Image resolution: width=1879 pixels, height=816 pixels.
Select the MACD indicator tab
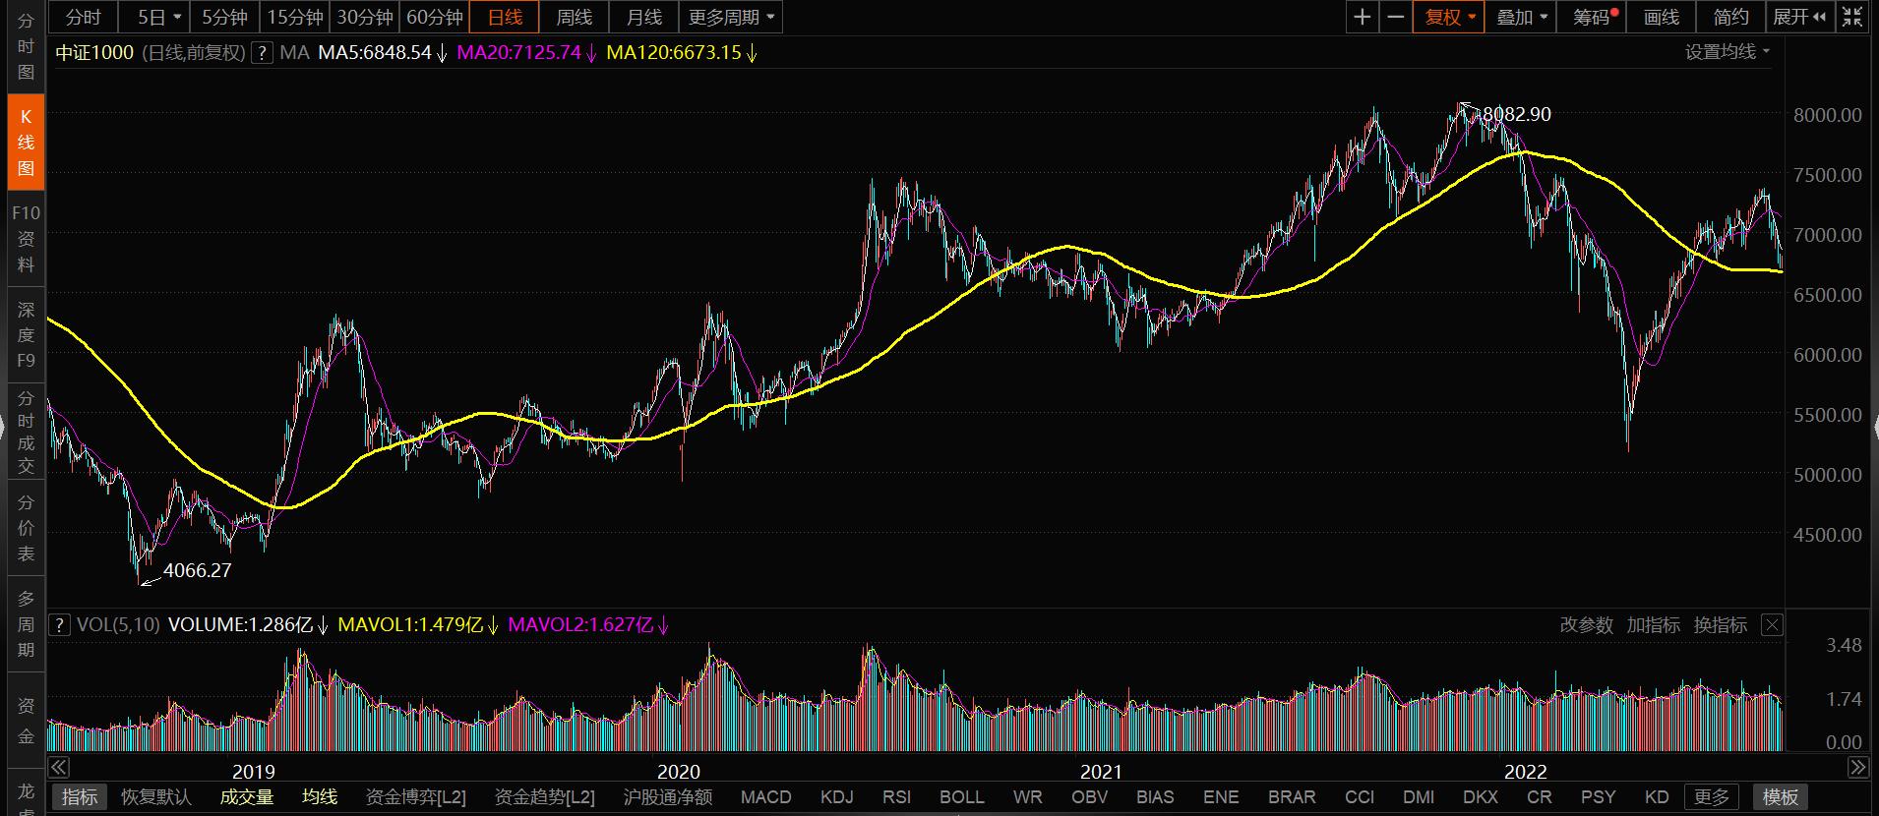[765, 796]
